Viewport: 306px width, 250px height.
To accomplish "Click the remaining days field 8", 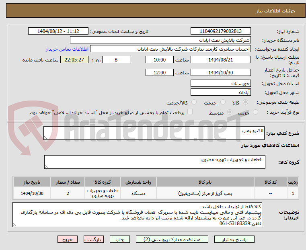I will pyautogui.click(x=116, y=59).
